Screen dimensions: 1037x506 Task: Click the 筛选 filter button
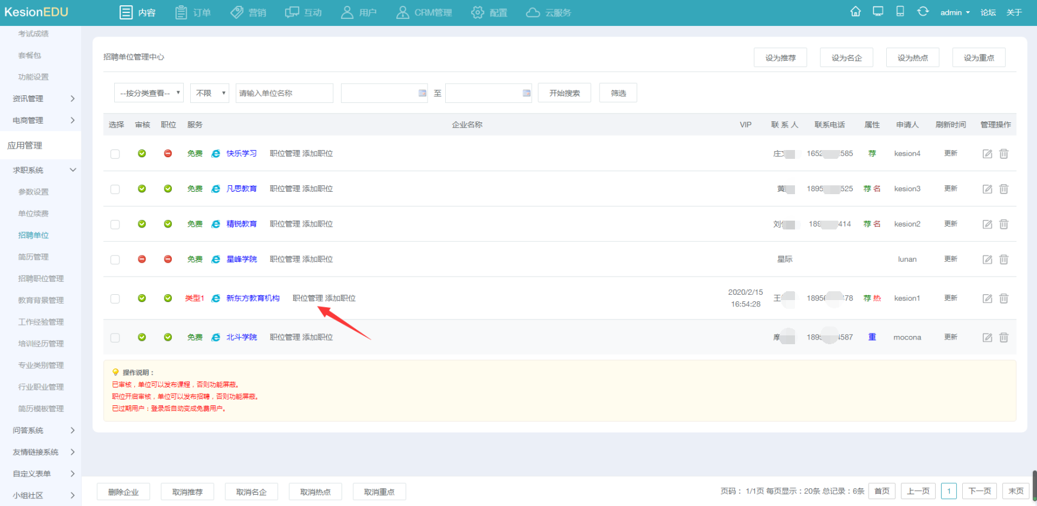click(x=618, y=93)
